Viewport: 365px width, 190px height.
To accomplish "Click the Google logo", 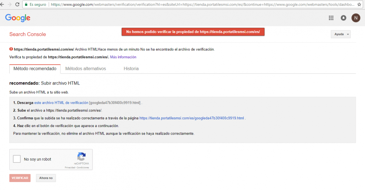I will [18, 18].
